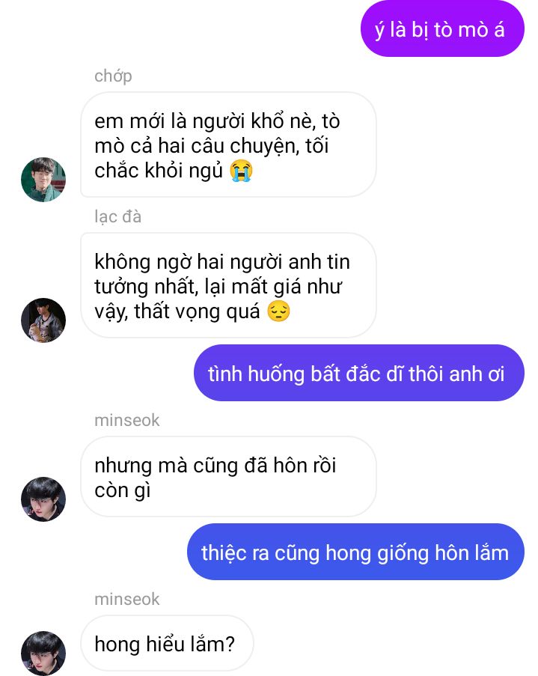Tap the first 'minseok' sender label
The width and height of the screenshot is (538, 676).
point(126,420)
